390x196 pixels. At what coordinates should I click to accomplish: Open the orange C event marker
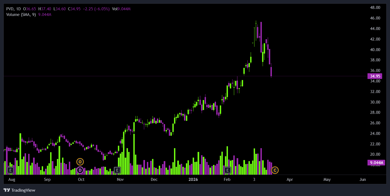[x=275, y=170]
